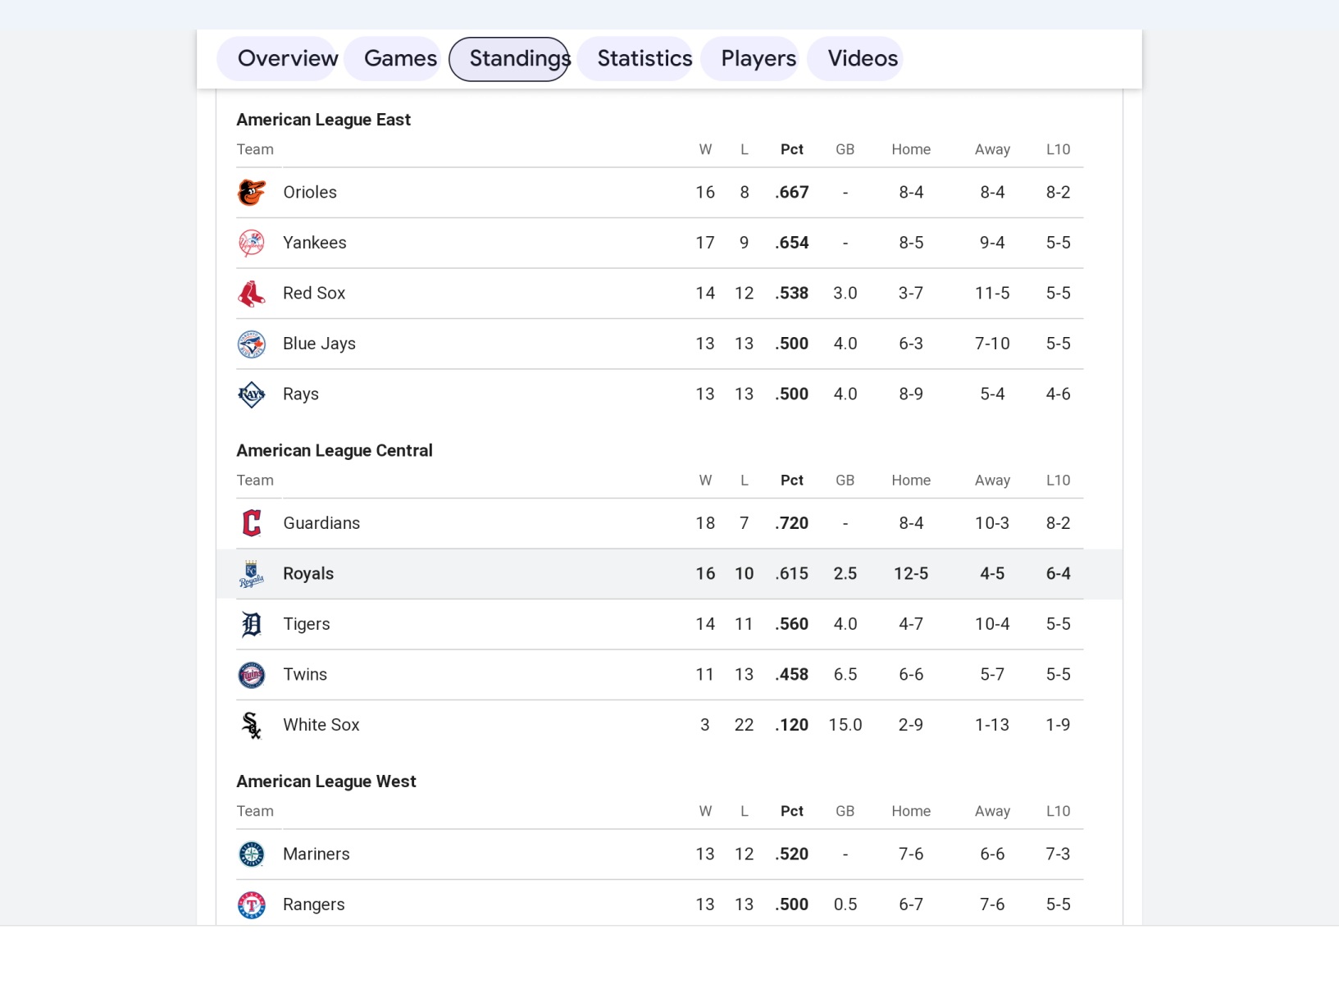Click the Royals logo in highlighted row
Screen dimensions: 1339x984
pos(252,574)
